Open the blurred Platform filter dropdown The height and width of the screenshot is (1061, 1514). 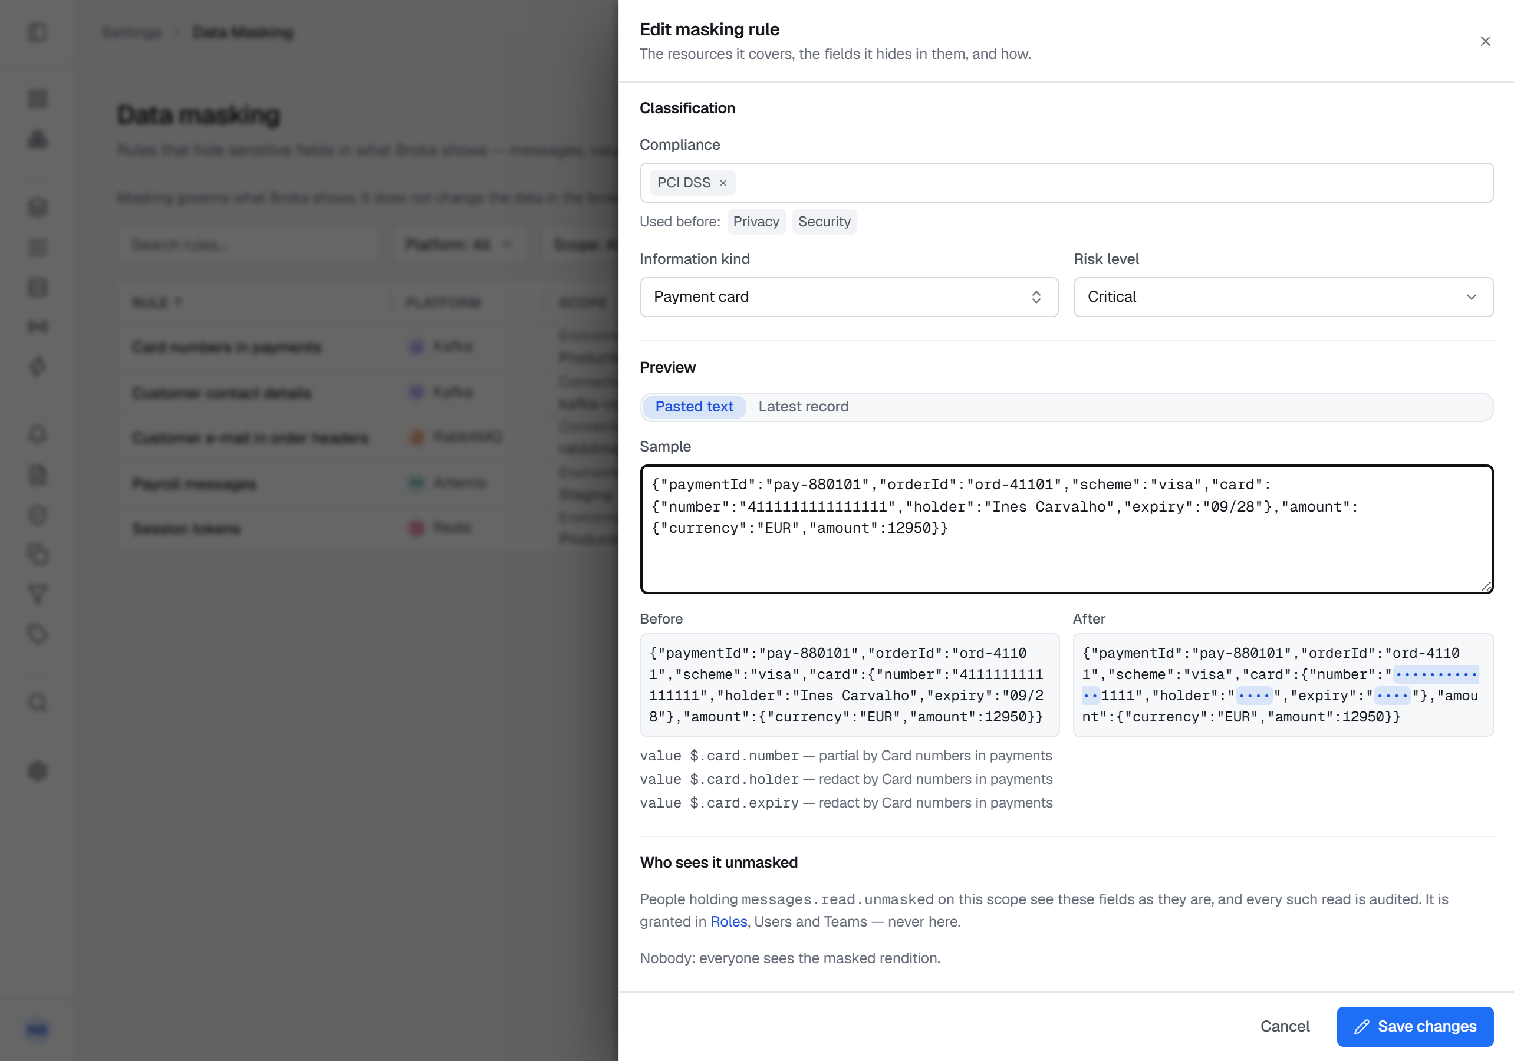tap(459, 245)
